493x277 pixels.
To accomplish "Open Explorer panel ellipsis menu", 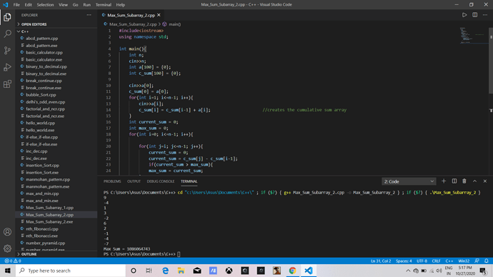I will [x=89, y=15].
